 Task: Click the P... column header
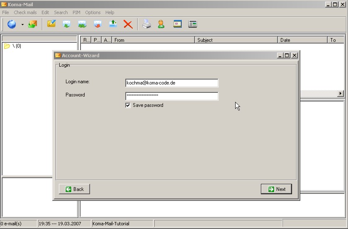pyautogui.click(x=96, y=40)
